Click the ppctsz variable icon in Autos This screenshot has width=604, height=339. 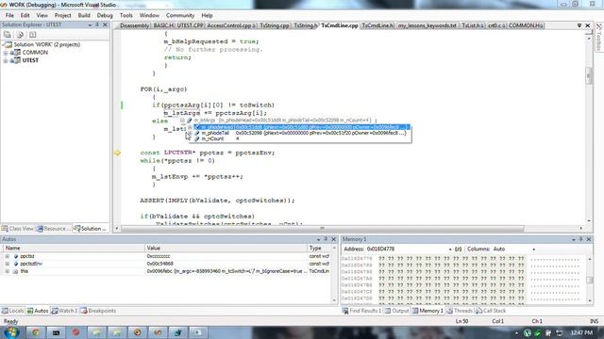[x=16, y=256]
